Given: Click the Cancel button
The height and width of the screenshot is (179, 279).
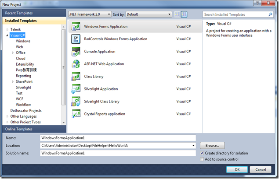Looking at the screenshot, I should 261,170.
